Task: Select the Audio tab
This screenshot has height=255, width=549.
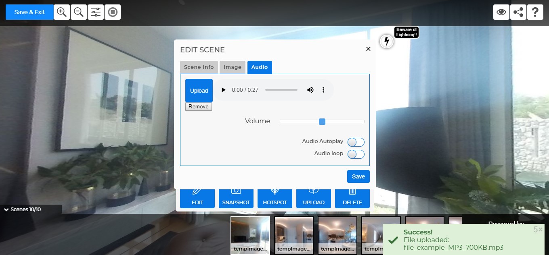Action: point(260,67)
